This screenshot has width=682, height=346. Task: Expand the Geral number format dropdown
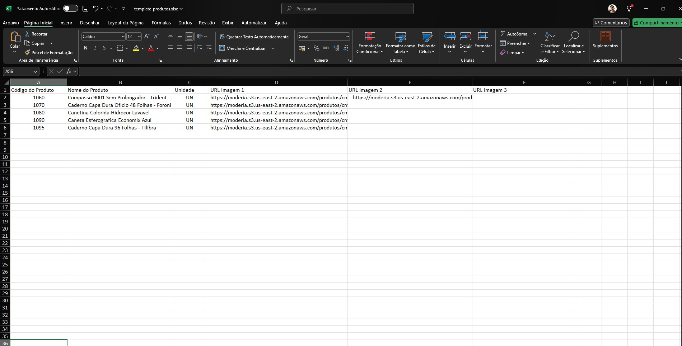347,37
